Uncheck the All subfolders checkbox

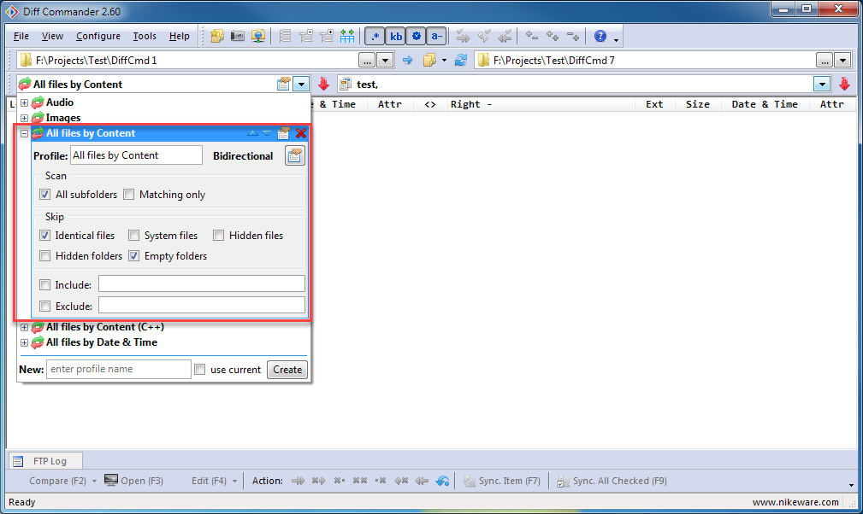pyautogui.click(x=45, y=195)
